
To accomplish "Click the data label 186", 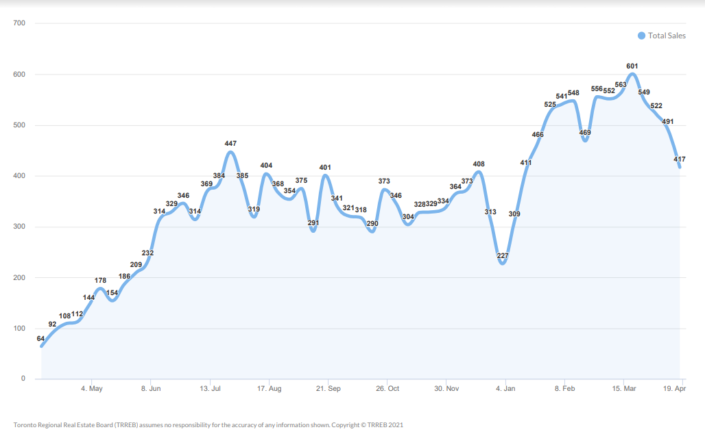I will [125, 276].
